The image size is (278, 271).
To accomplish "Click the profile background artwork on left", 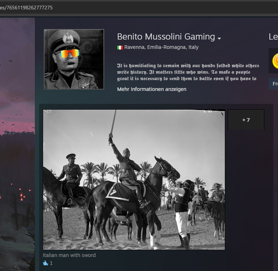I will tap(17, 144).
